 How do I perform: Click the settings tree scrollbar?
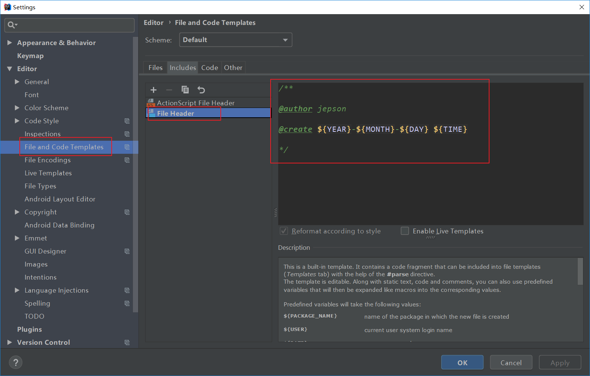point(135,174)
